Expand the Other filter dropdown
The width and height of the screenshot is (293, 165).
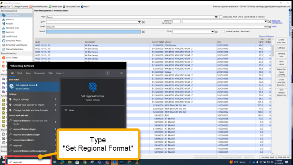pos(213,31)
